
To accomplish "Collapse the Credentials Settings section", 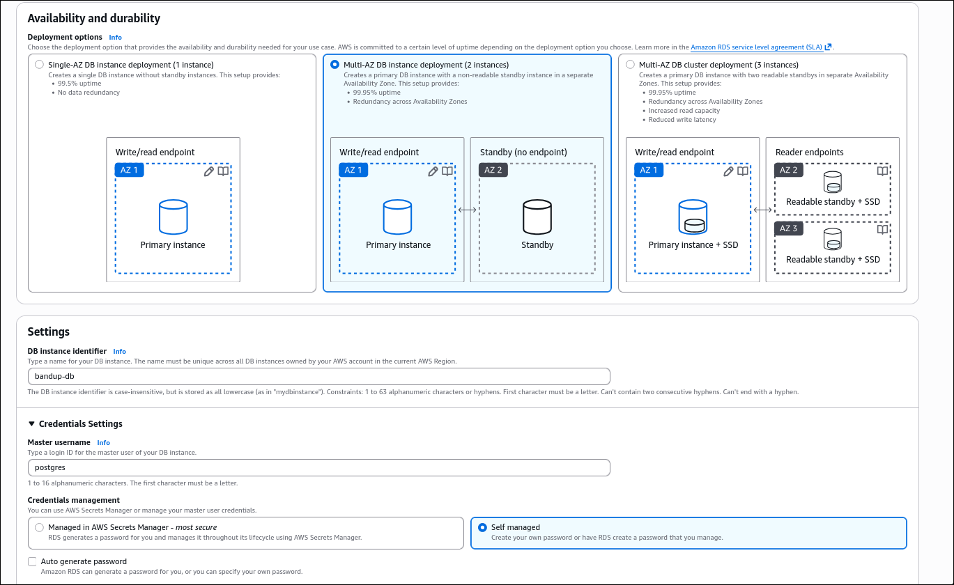I will pos(31,423).
